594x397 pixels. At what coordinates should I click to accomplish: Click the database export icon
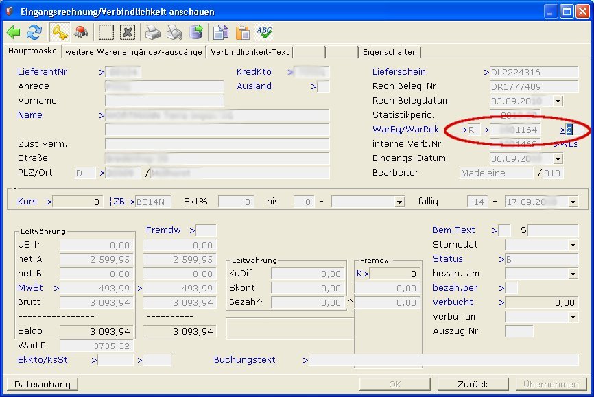[x=196, y=32]
